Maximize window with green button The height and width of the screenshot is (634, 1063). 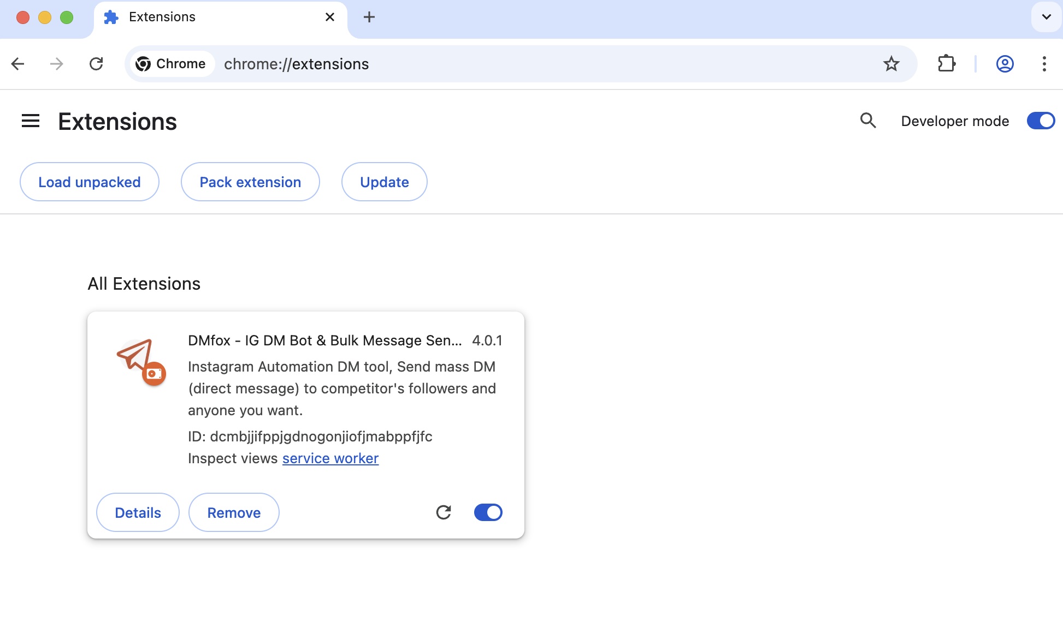(x=67, y=17)
